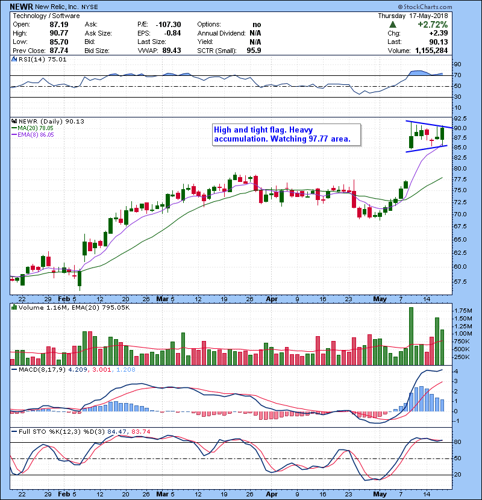Image resolution: width=482 pixels, height=500 pixels.
Task: Select the Technology / Software sector text
Action: pos(46,16)
